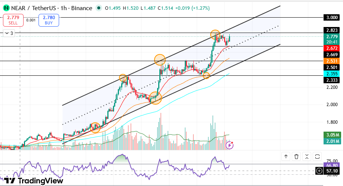The width and height of the screenshot is (343, 186).
Task: Click the 2.200 price axis label
Action: click(332, 87)
